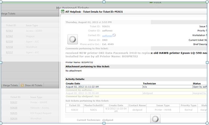Click Printer Name: BOSPRT02 line above attachments
This screenshot has width=209, height=125.
point(79,62)
